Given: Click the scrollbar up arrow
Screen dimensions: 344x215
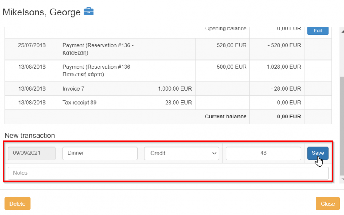Looking at the screenshot, I should point(341,31).
